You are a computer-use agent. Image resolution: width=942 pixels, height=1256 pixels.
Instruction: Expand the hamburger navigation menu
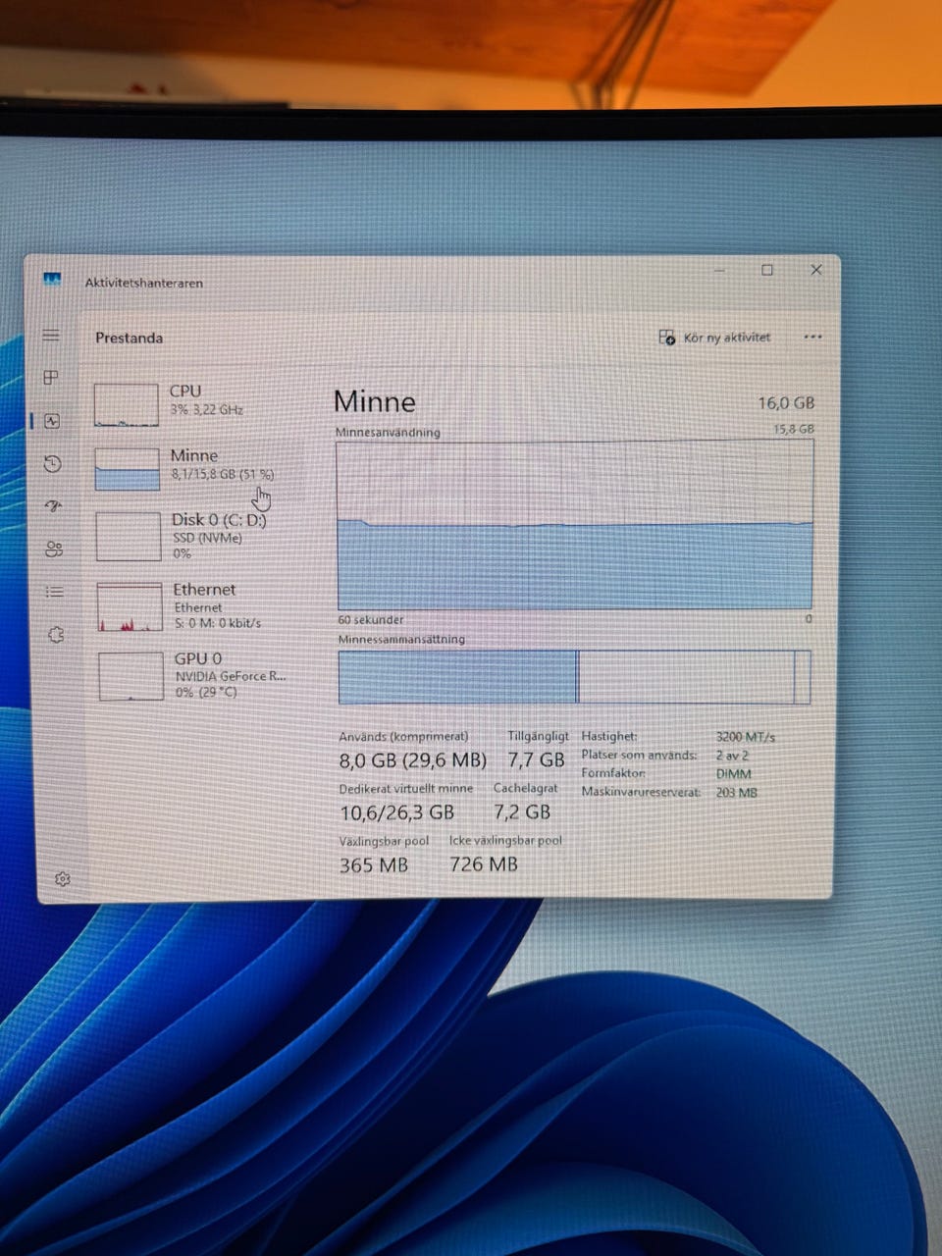pos(51,336)
